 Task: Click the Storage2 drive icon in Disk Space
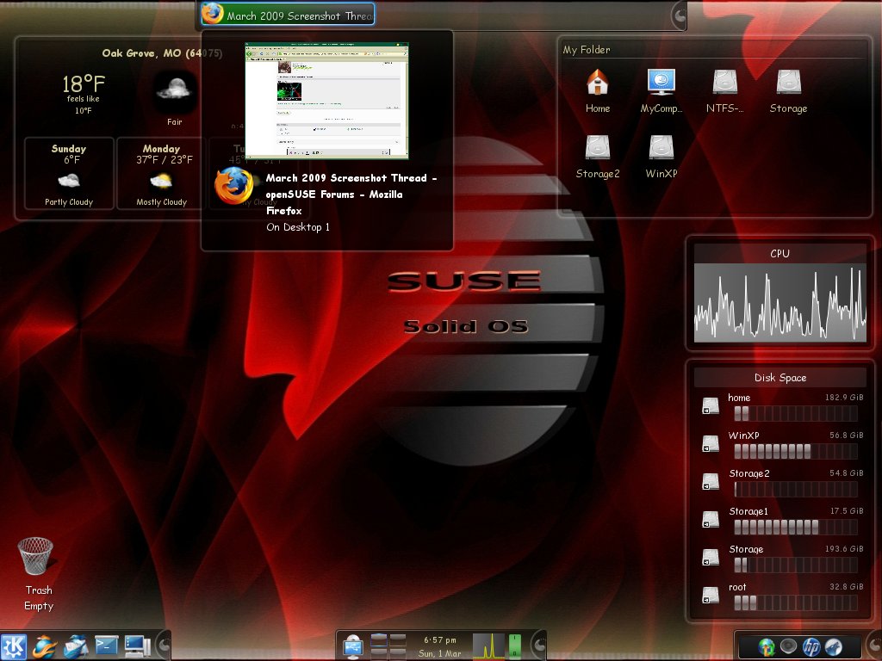(x=711, y=482)
